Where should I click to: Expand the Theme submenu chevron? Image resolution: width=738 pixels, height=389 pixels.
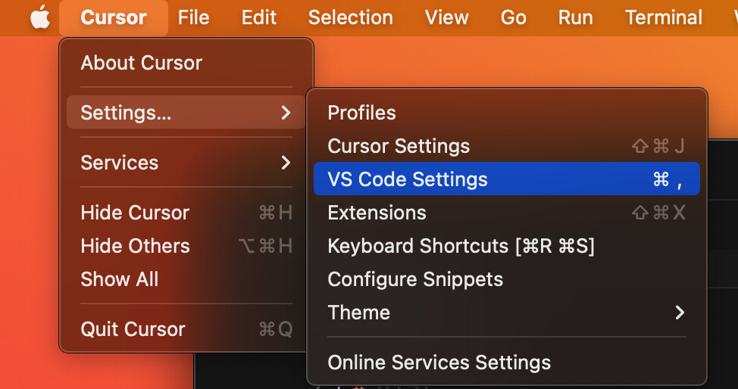tap(680, 313)
